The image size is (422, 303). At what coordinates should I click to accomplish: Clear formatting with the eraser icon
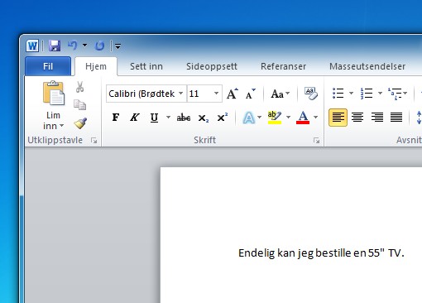[311, 94]
